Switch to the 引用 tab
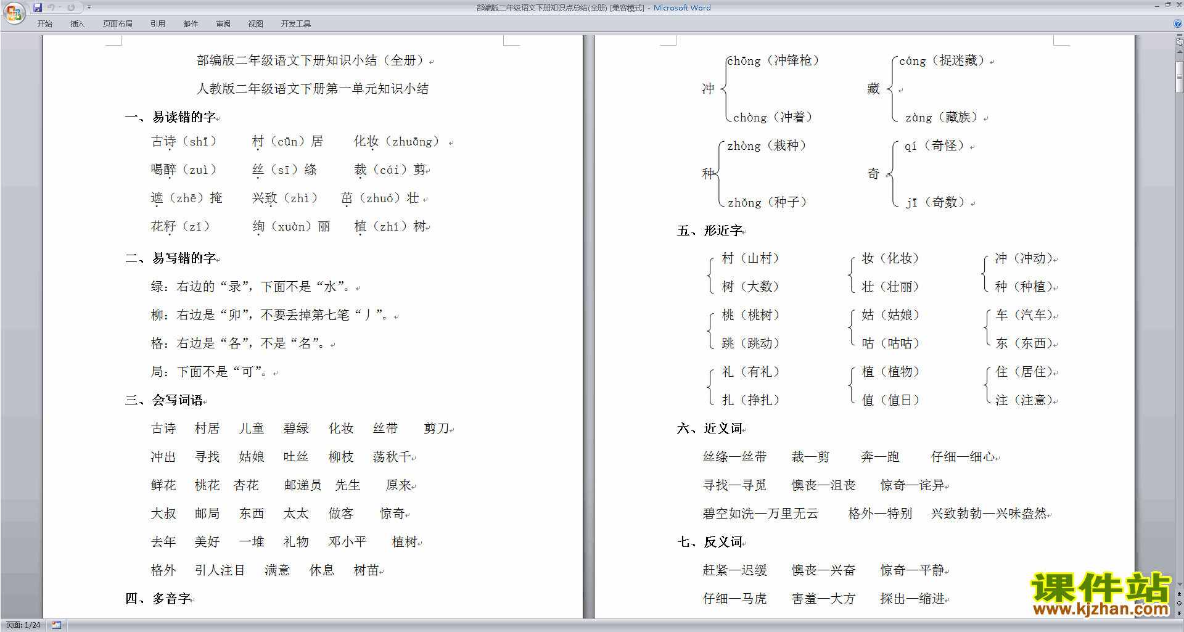1184x632 pixels. [157, 24]
